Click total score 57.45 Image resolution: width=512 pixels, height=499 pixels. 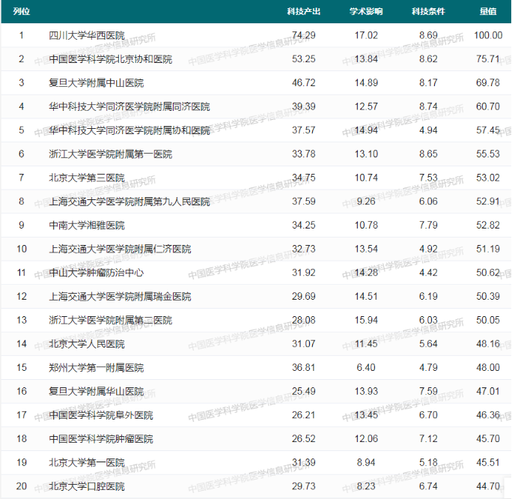coord(488,130)
